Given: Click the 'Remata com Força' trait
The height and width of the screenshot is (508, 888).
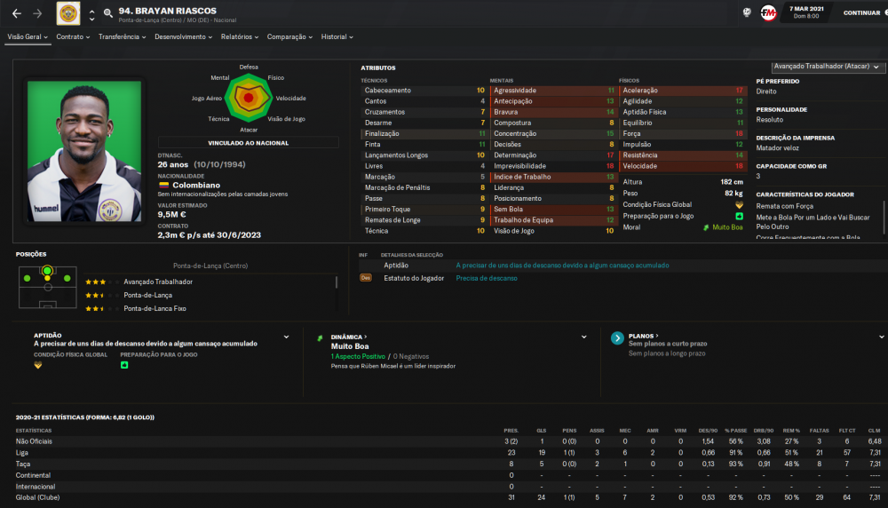Looking at the screenshot, I should 784,206.
